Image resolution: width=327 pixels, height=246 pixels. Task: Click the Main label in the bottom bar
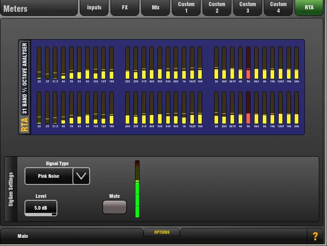click(x=23, y=236)
